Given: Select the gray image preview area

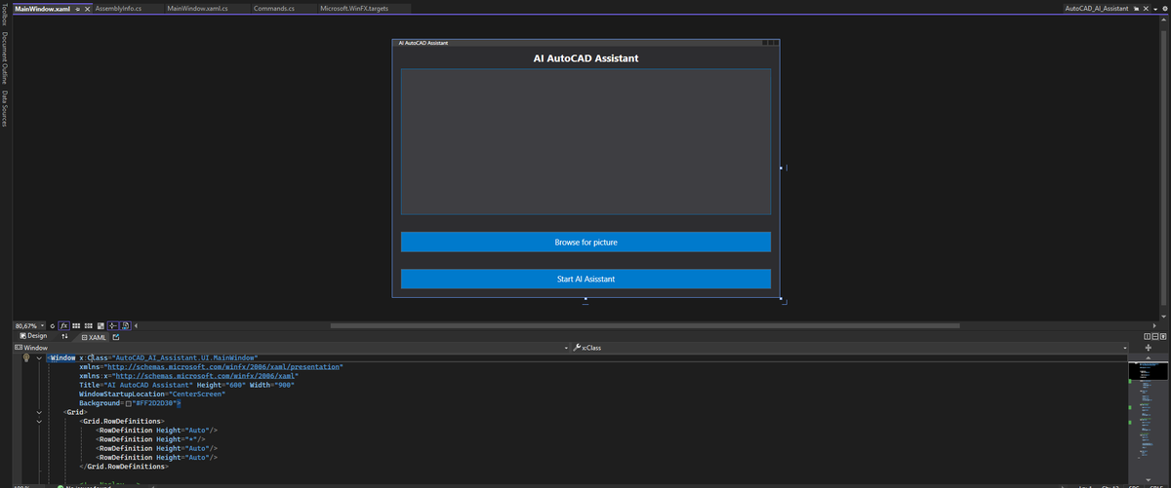Looking at the screenshot, I should coord(585,141).
